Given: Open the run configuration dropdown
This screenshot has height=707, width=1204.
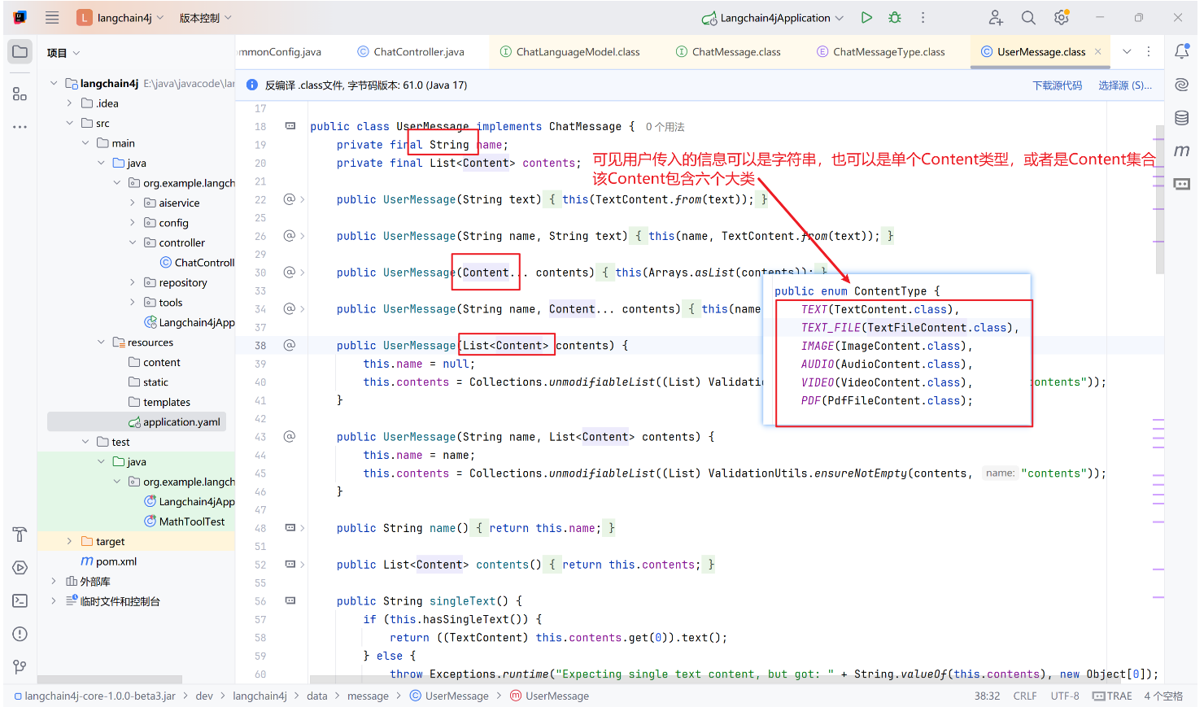Looking at the screenshot, I should click(773, 17).
